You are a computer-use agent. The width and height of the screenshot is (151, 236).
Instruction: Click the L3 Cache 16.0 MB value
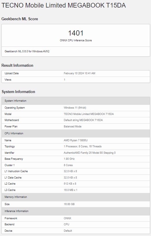point(70,190)
